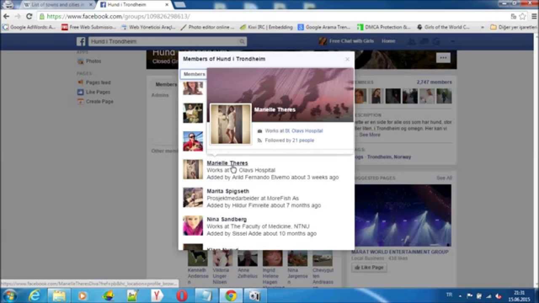Expand description with See More
Viewport: 539px width, 303px height.
coord(369,135)
